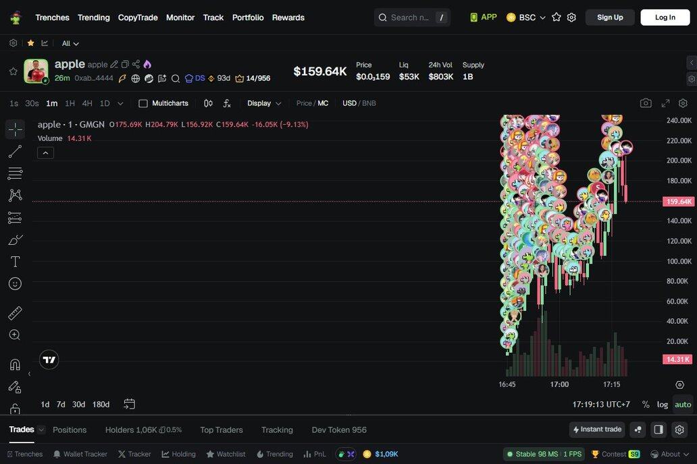Open the CopyTrade menu

pos(138,18)
